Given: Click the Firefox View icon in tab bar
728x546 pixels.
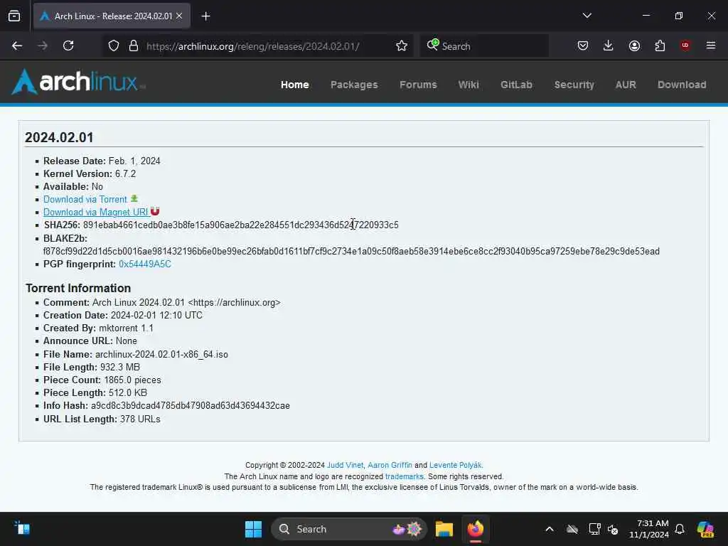Looking at the screenshot, I should click(14, 16).
